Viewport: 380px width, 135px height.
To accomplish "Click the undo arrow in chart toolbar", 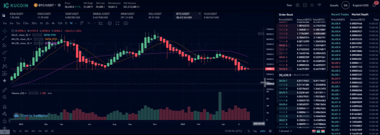I will [x=89, y=23].
